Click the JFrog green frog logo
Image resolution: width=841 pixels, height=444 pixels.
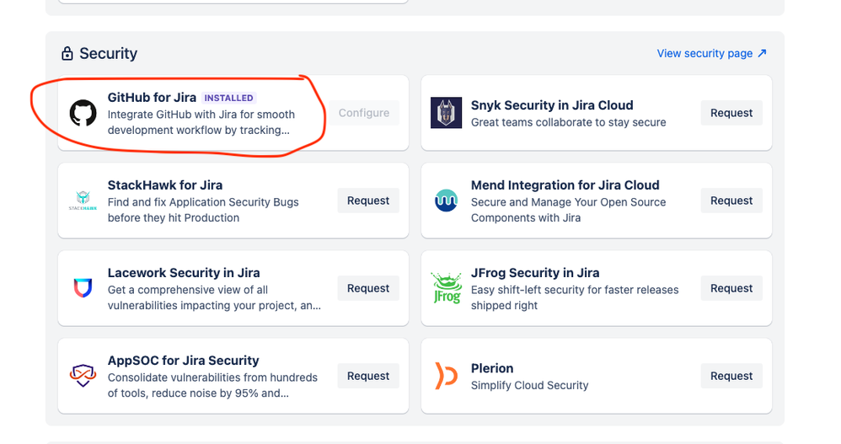click(447, 288)
